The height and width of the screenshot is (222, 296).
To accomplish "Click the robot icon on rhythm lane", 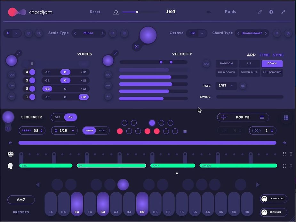I will [x=11, y=154].
